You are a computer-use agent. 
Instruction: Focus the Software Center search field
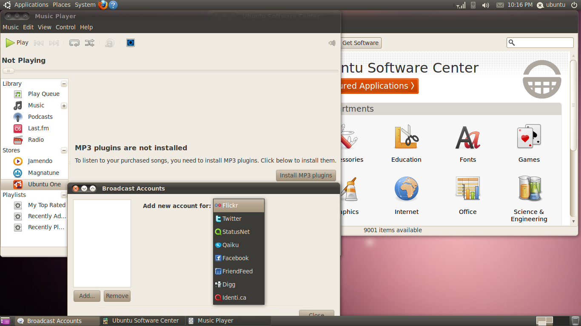(x=540, y=43)
